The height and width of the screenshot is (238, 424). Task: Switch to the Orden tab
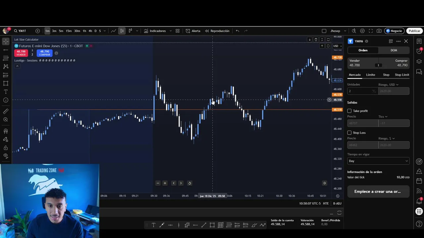(363, 50)
